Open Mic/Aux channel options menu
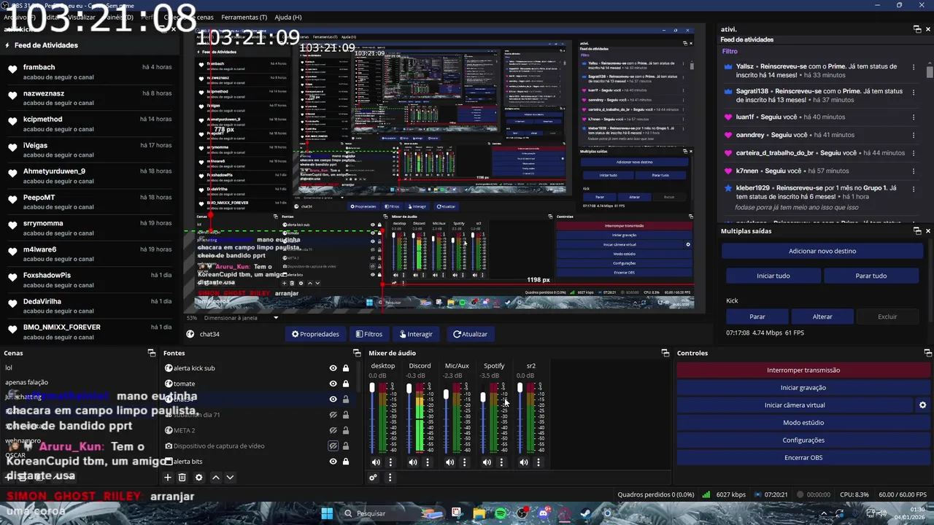 pos(464,462)
